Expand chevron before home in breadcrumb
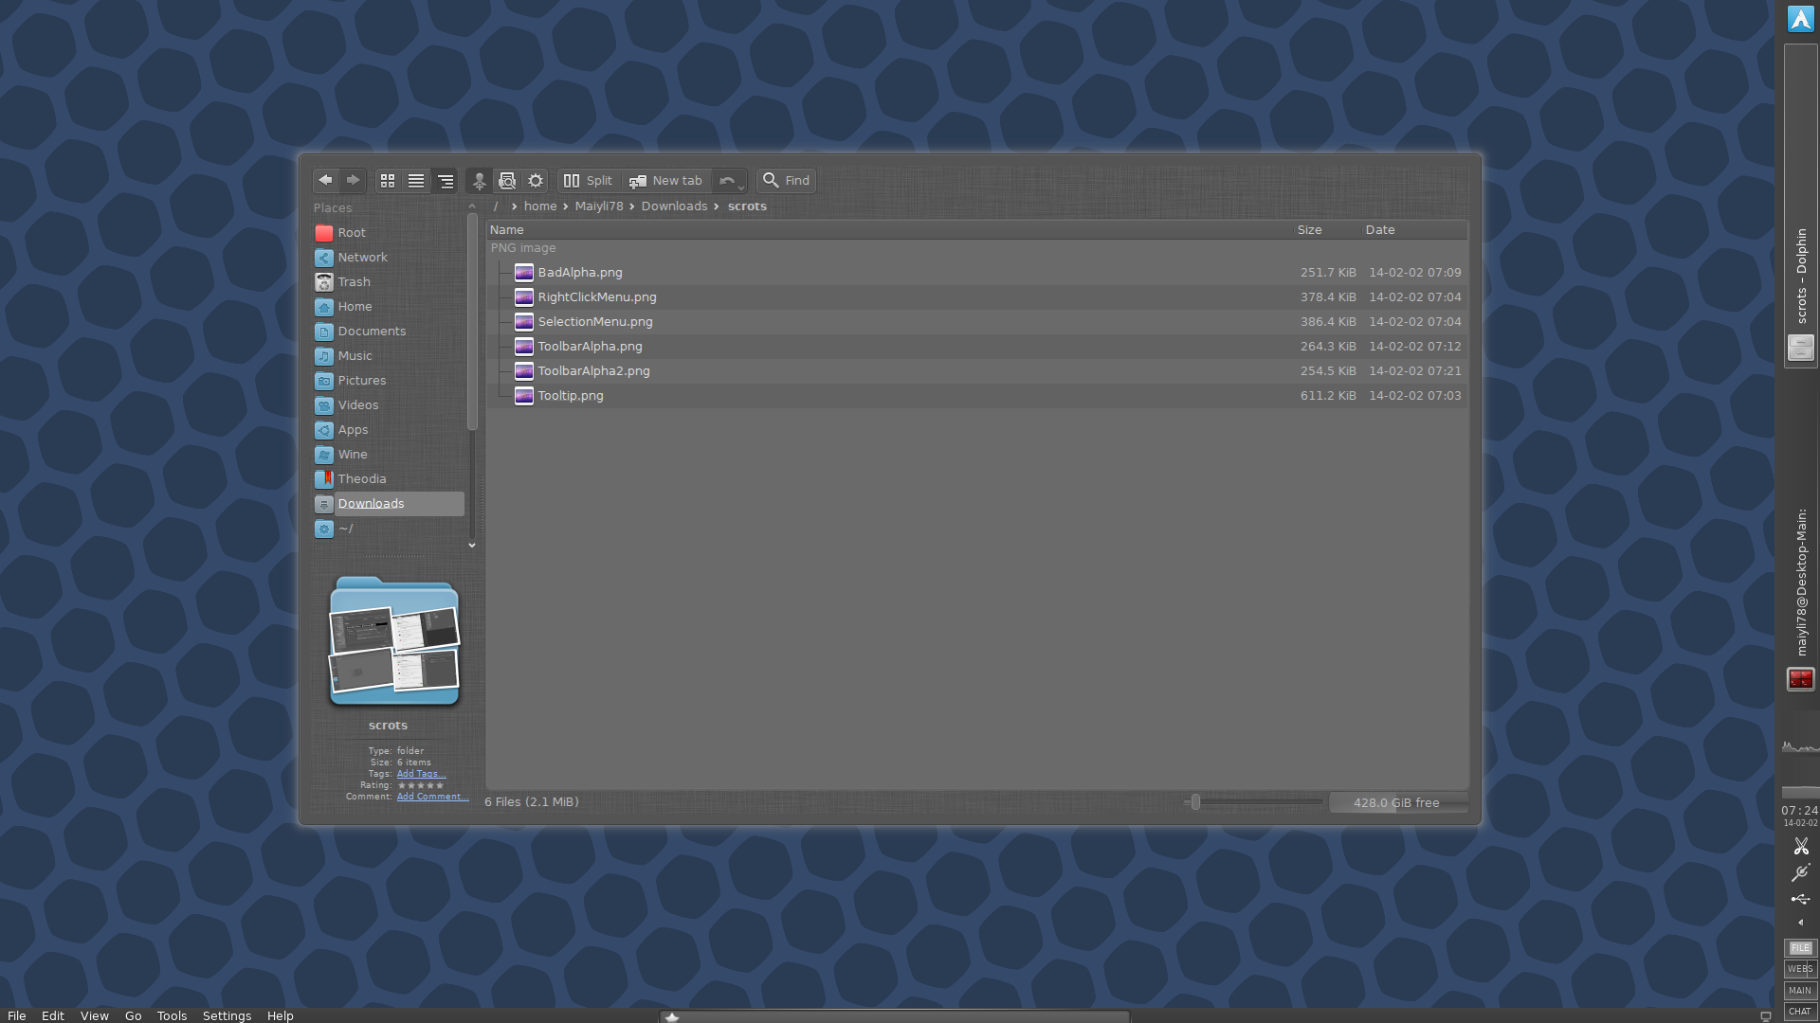Screen dimensions: 1820x1023 point(514,206)
